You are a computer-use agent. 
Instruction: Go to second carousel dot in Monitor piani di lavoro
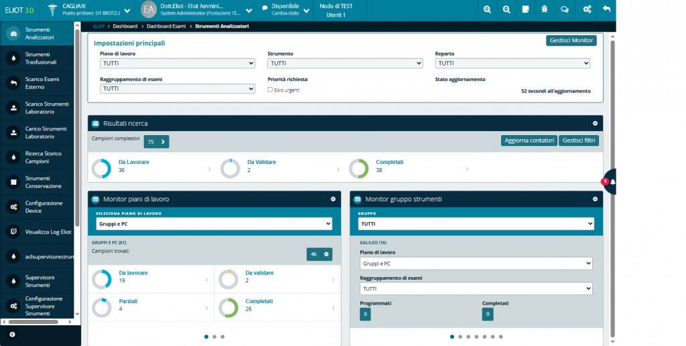214,337
